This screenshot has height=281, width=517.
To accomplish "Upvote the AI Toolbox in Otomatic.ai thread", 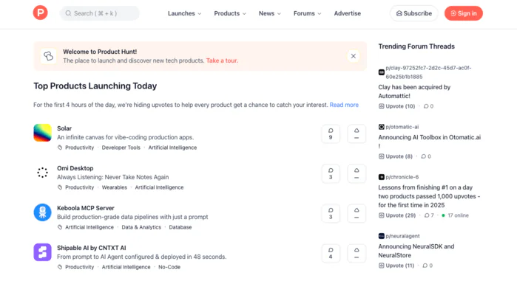I will (x=396, y=156).
